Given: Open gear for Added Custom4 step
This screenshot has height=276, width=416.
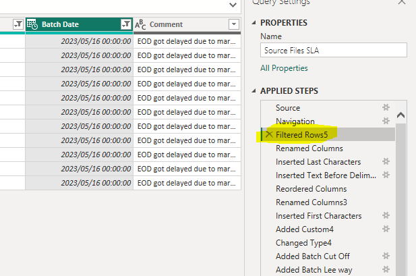Looking at the screenshot, I should (386, 229).
